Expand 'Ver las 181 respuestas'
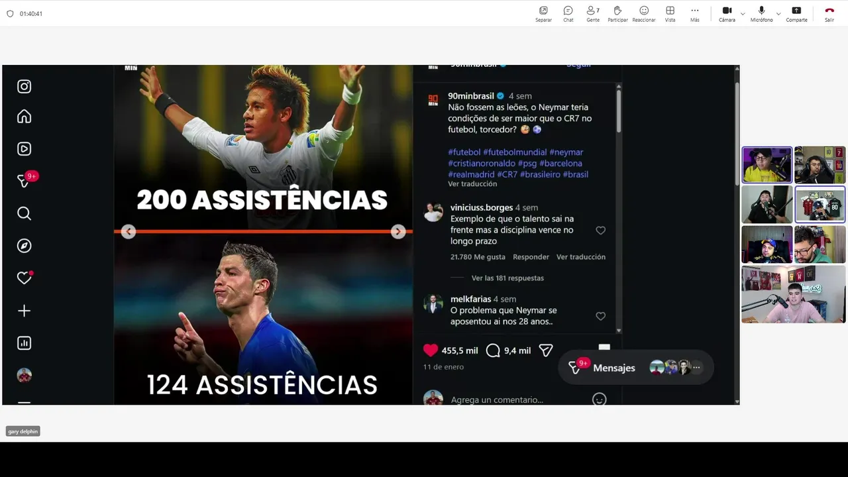848x477 pixels. point(507,278)
